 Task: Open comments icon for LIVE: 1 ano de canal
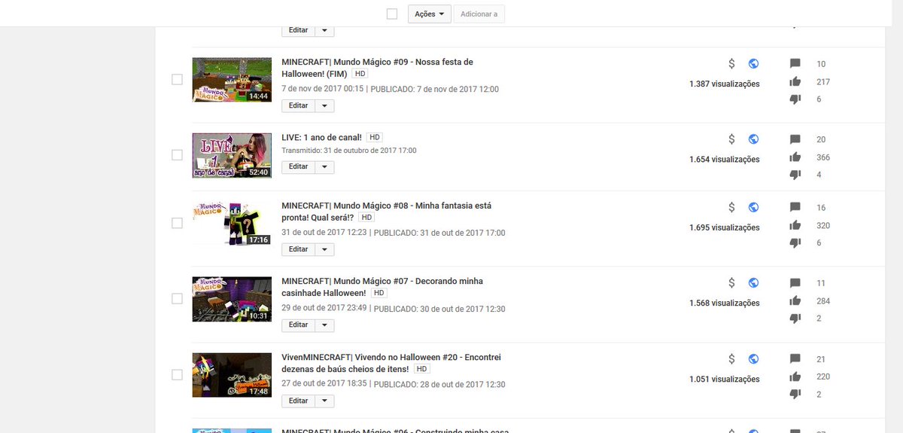[x=795, y=139]
